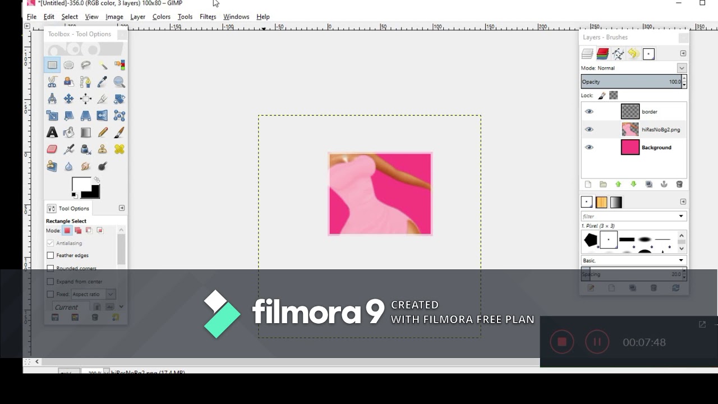Hide the Background layer
The height and width of the screenshot is (404, 718).
click(589, 148)
